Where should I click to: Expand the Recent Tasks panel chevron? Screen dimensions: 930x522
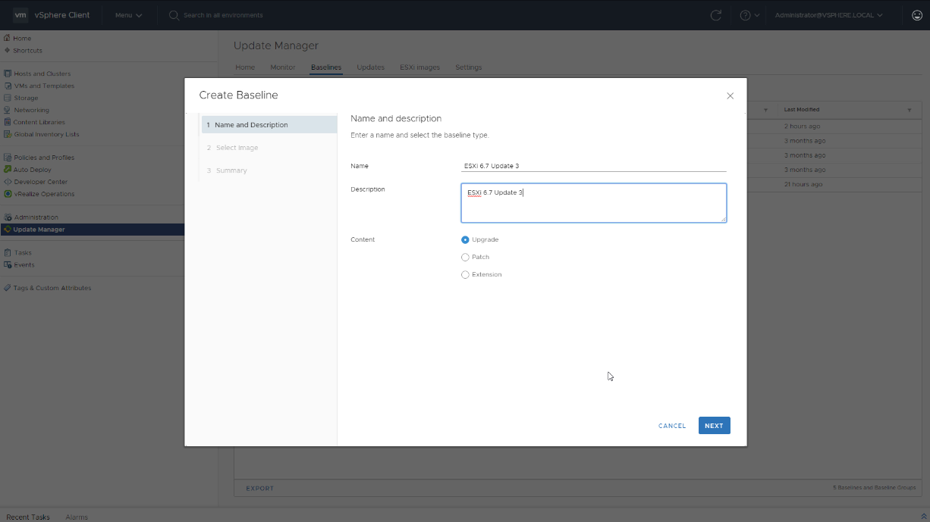pyautogui.click(x=923, y=517)
